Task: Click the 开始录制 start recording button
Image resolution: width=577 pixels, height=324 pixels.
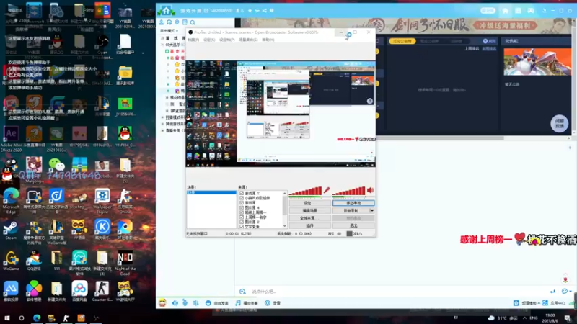Action: click(x=351, y=210)
